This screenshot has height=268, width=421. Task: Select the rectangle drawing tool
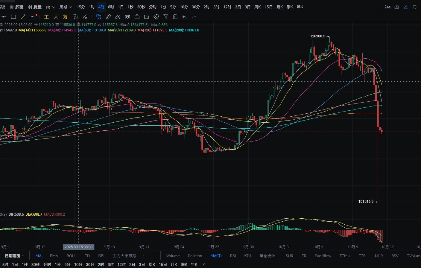[13, 17]
